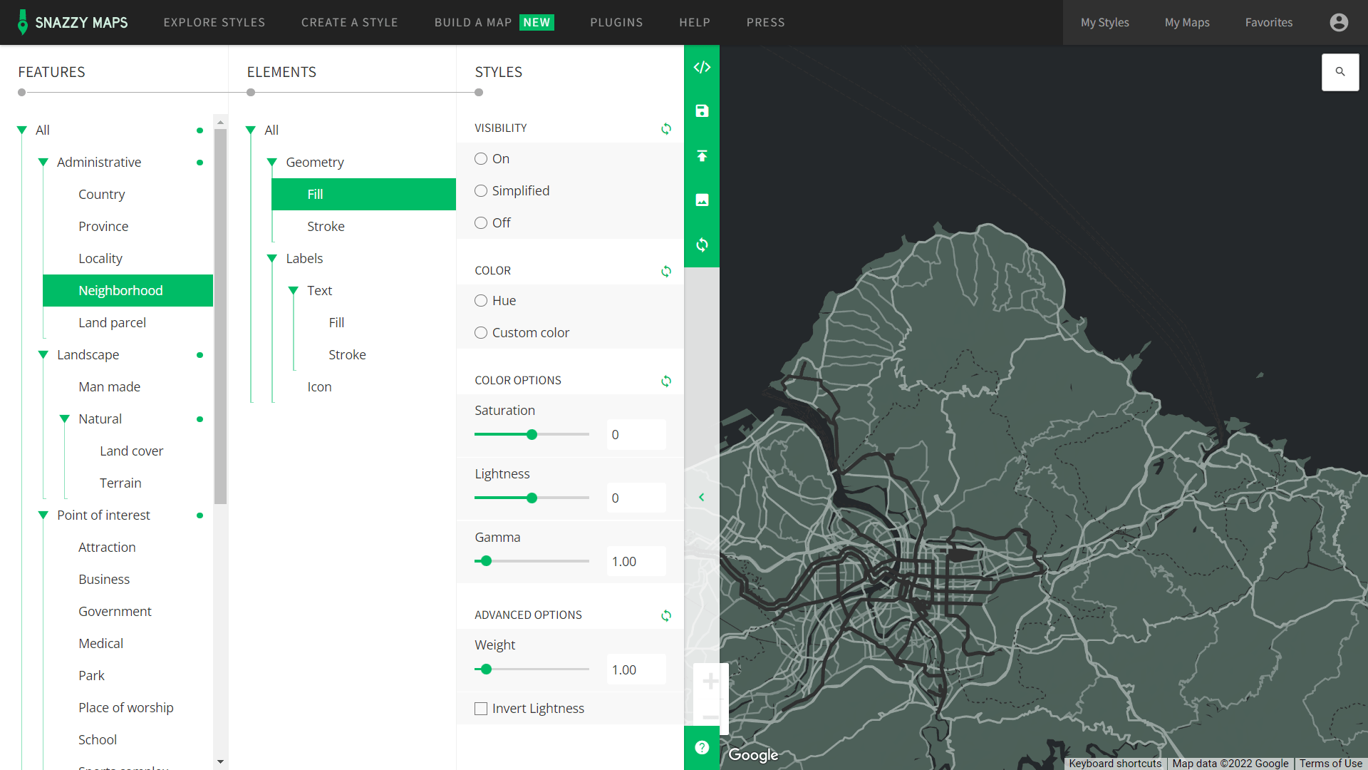Click the image icon in green sidebar
The width and height of the screenshot is (1368, 770).
coord(702,200)
